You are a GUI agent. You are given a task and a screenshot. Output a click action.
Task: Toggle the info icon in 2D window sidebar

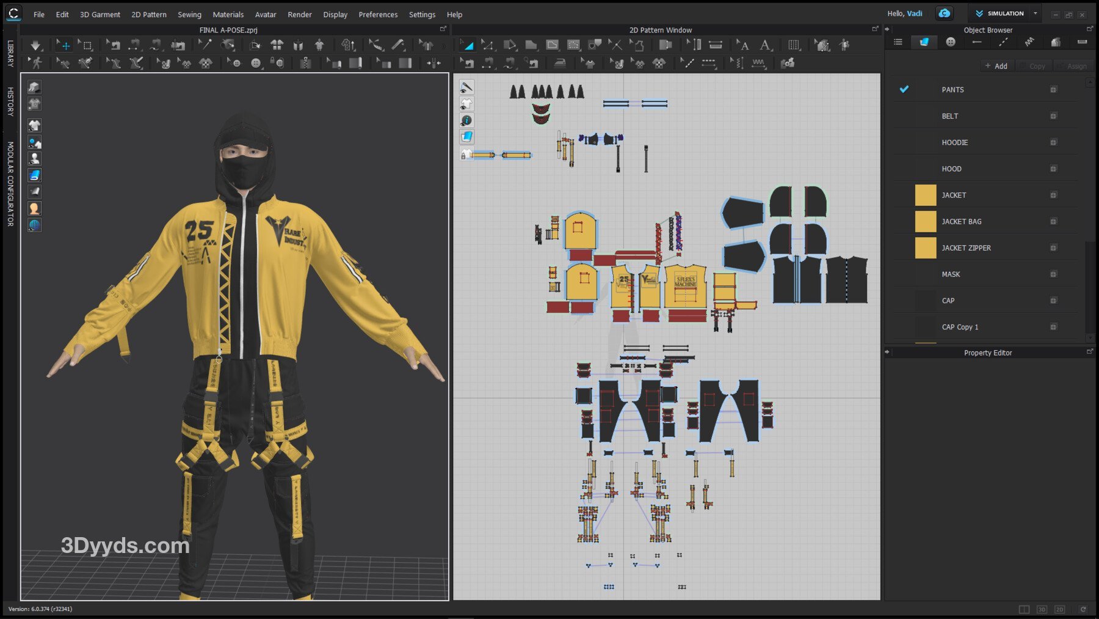point(466,120)
